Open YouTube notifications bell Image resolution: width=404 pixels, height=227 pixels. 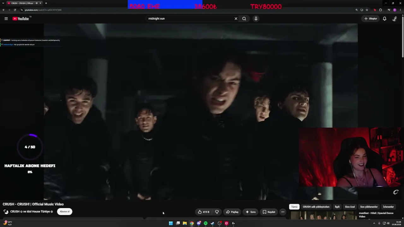click(384, 19)
